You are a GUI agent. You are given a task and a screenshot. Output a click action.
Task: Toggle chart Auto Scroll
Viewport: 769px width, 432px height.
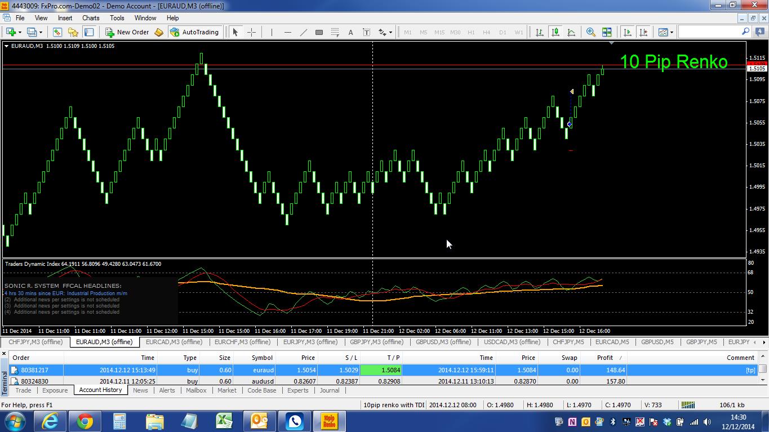[x=627, y=32]
